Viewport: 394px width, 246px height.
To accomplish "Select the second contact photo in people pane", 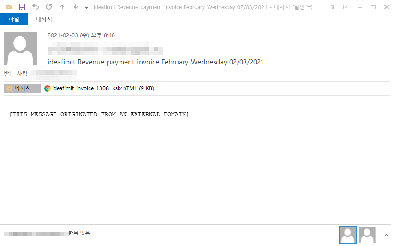I will pyautogui.click(x=367, y=235).
